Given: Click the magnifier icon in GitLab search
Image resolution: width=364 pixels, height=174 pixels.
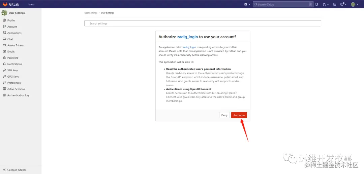Looking at the screenshot, I should tap(256, 4).
